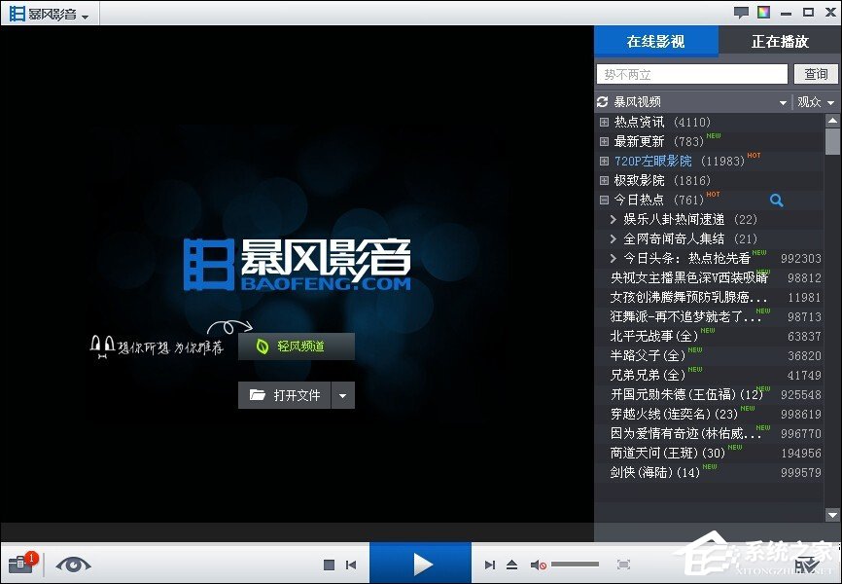Switch to the 正在播放 tab
Screen dimensions: 842x584
coord(779,41)
